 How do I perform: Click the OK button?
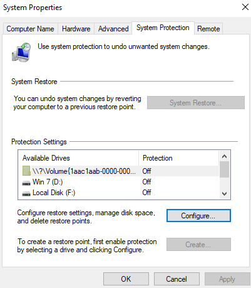pos(126,279)
